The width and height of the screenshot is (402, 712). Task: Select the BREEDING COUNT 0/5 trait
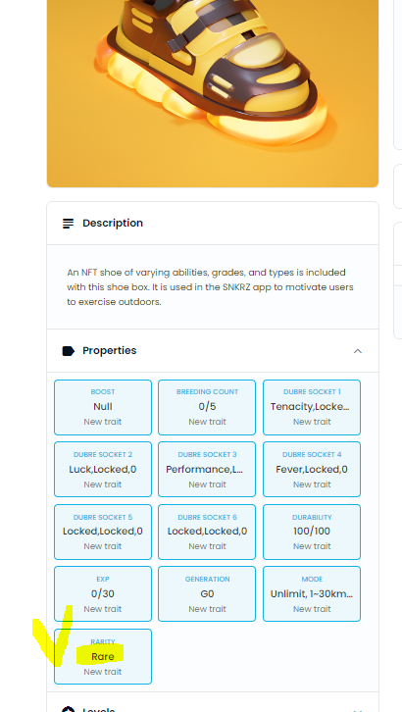(207, 407)
